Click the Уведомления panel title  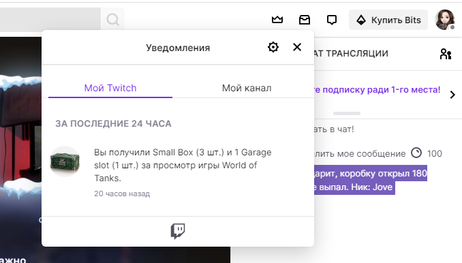point(178,48)
